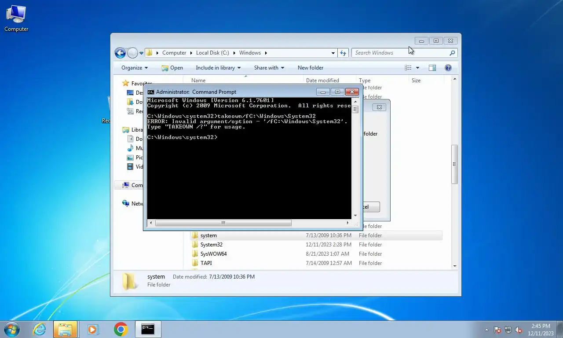The image size is (563, 338).
Task: Open the recent pages dropdown arrow
Action: (x=141, y=53)
